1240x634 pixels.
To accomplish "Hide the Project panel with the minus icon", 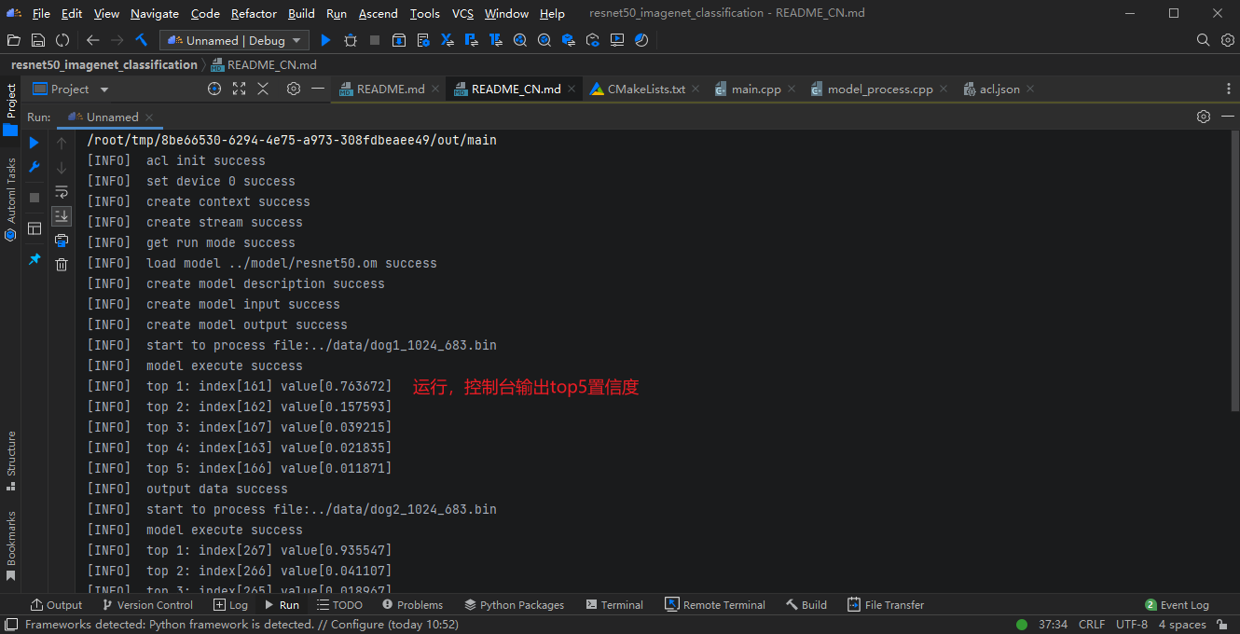I will (x=318, y=89).
